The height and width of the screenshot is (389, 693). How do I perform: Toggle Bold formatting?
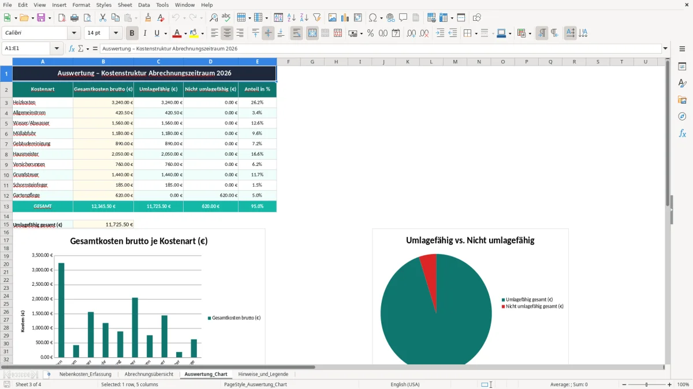tap(132, 33)
